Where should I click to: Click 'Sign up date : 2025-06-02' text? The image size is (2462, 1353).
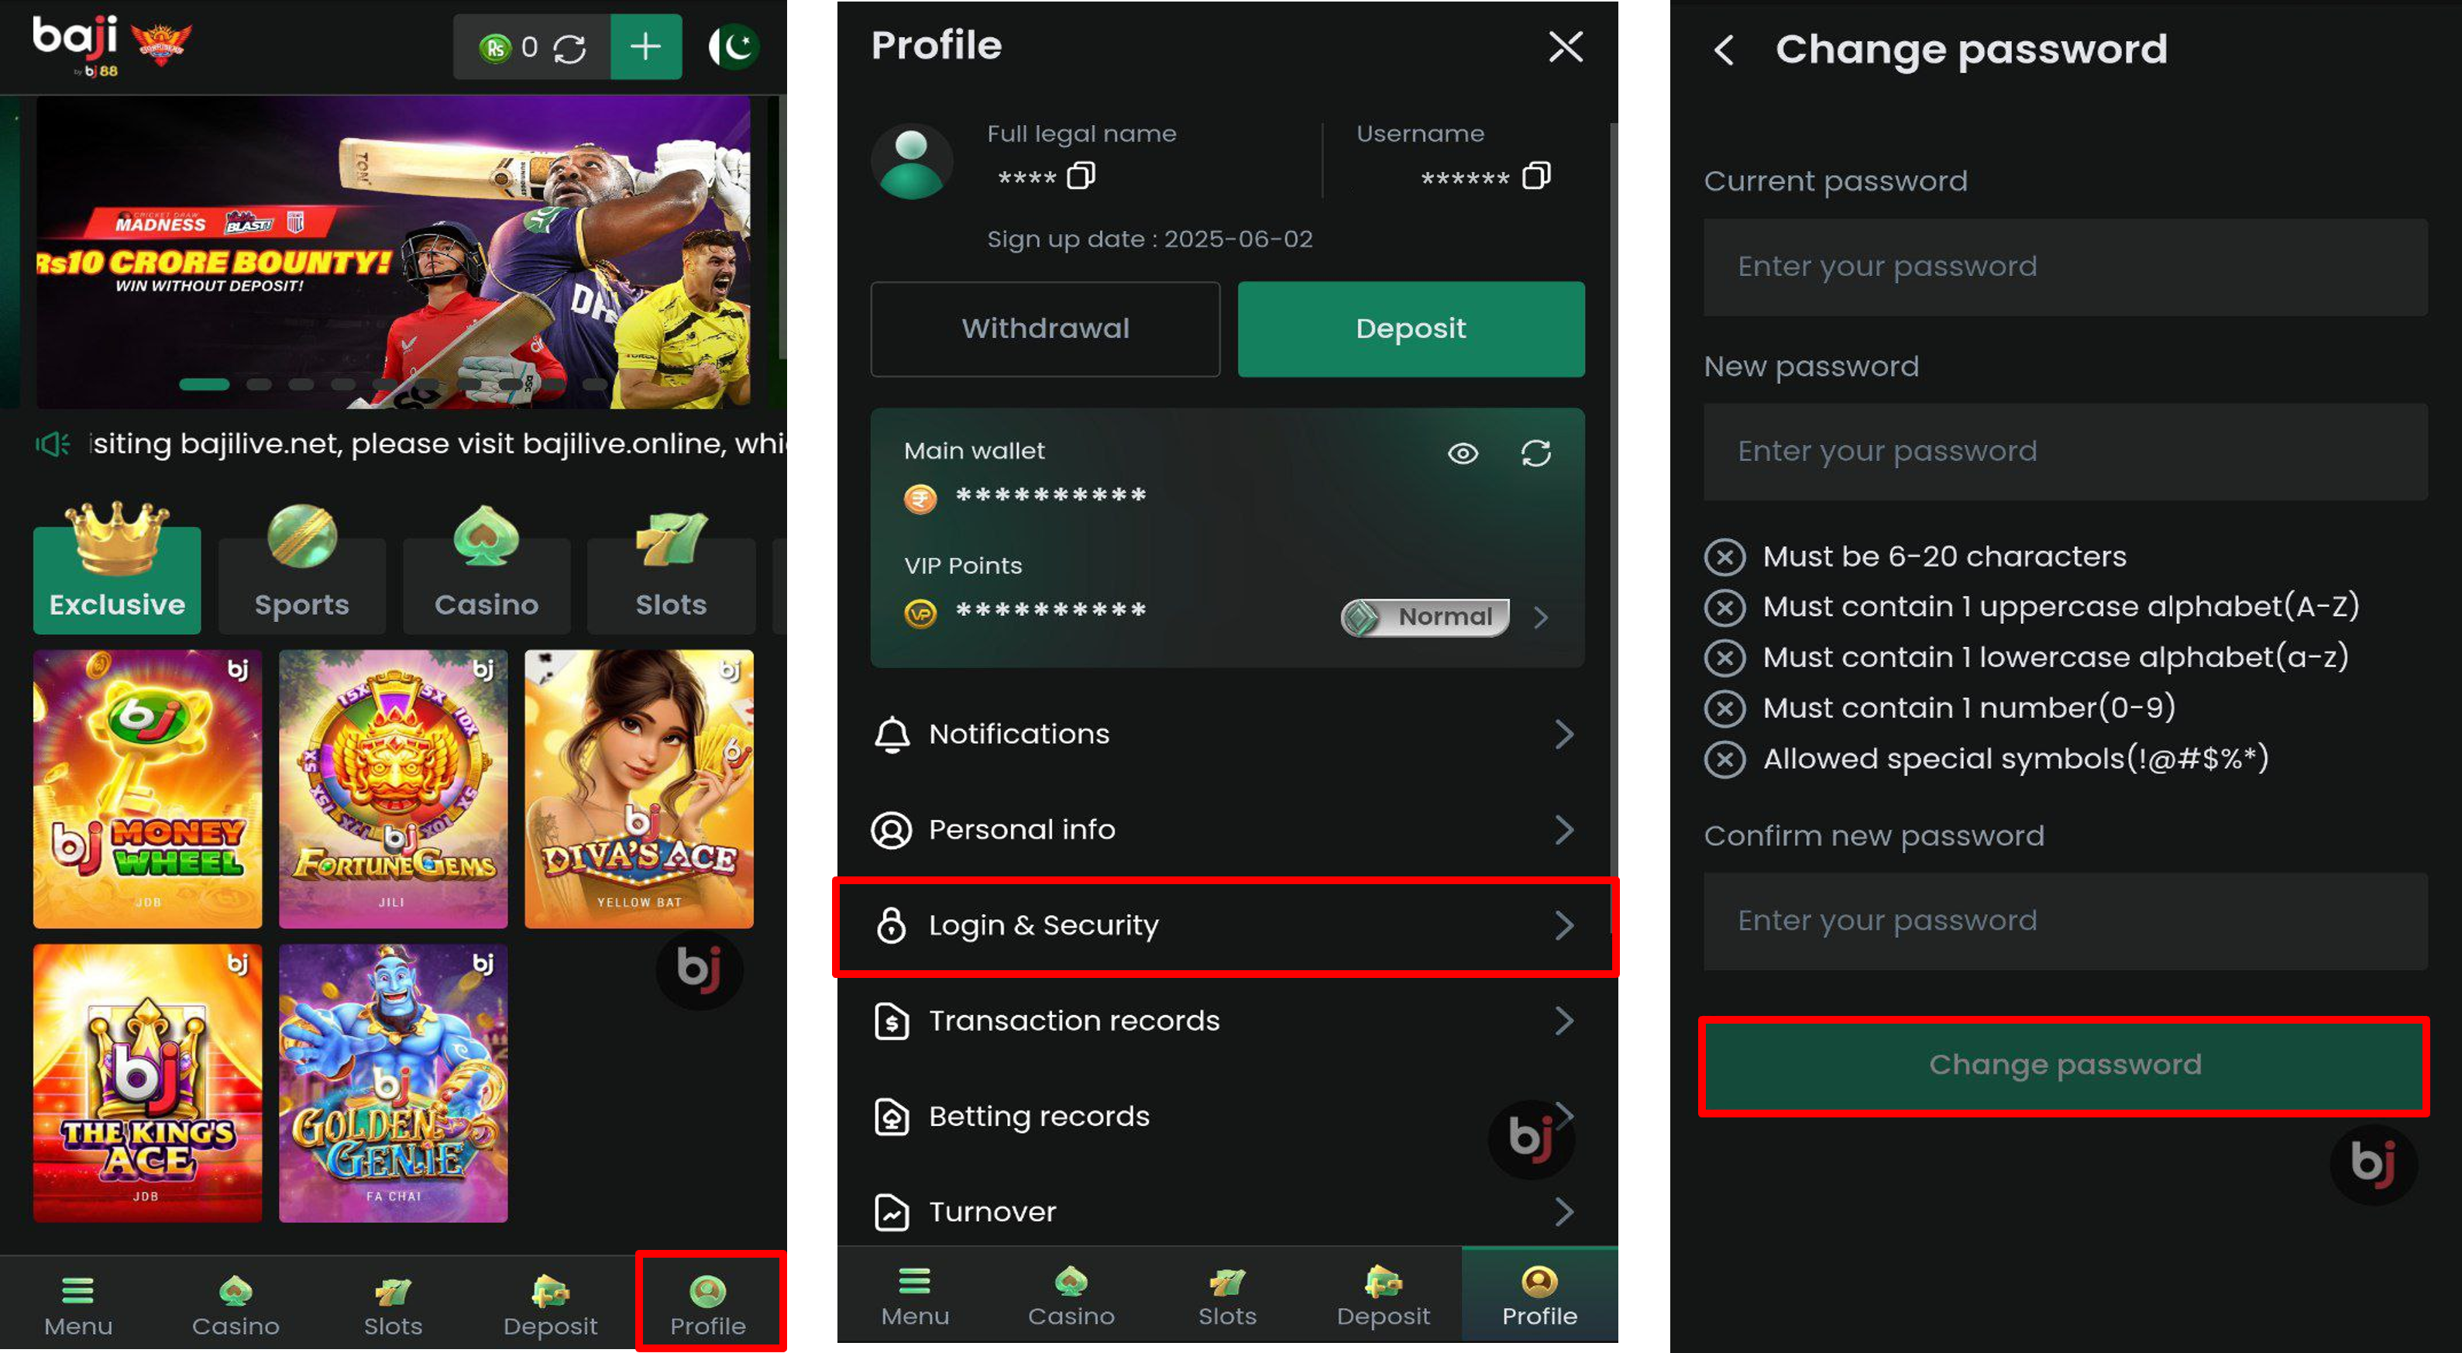(1150, 239)
